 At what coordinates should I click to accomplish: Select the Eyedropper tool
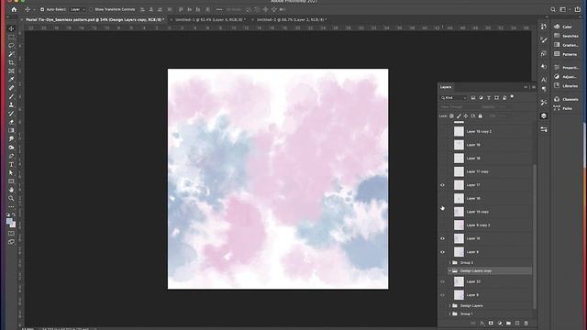(x=11, y=80)
